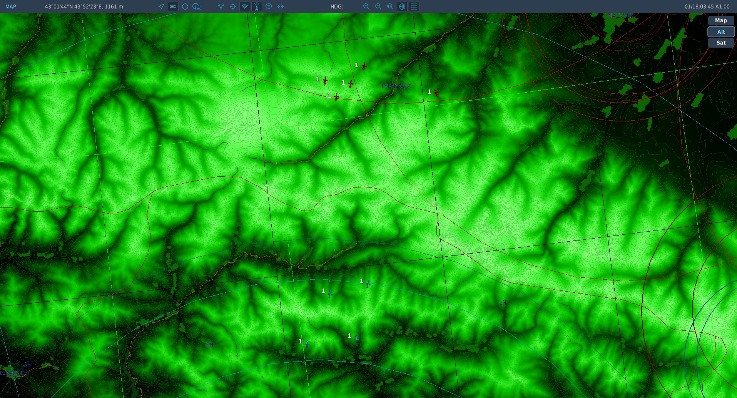Open the chat speech bubble icon
737x398 pixels.
point(269,7)
